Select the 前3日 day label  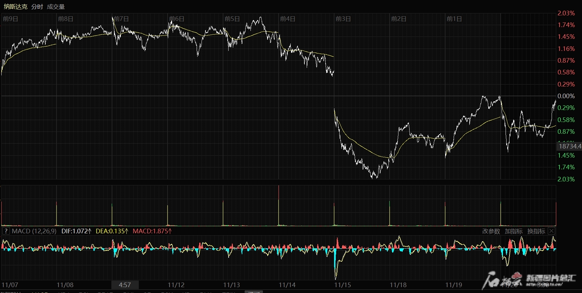click(x=343, y=19)
